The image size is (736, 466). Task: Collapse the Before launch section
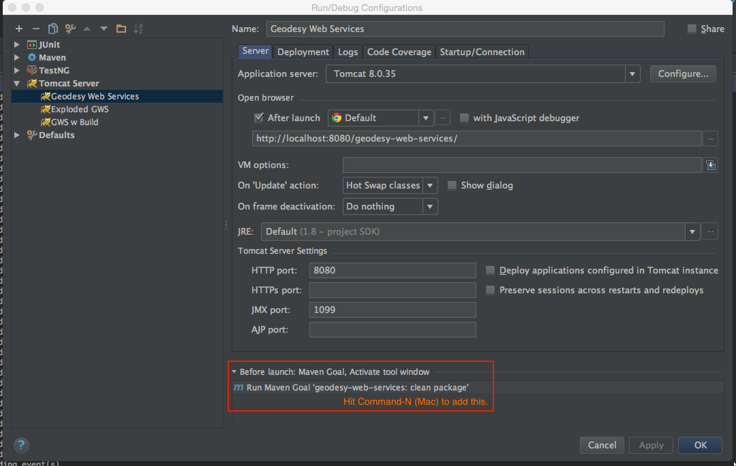click(234, 372)
